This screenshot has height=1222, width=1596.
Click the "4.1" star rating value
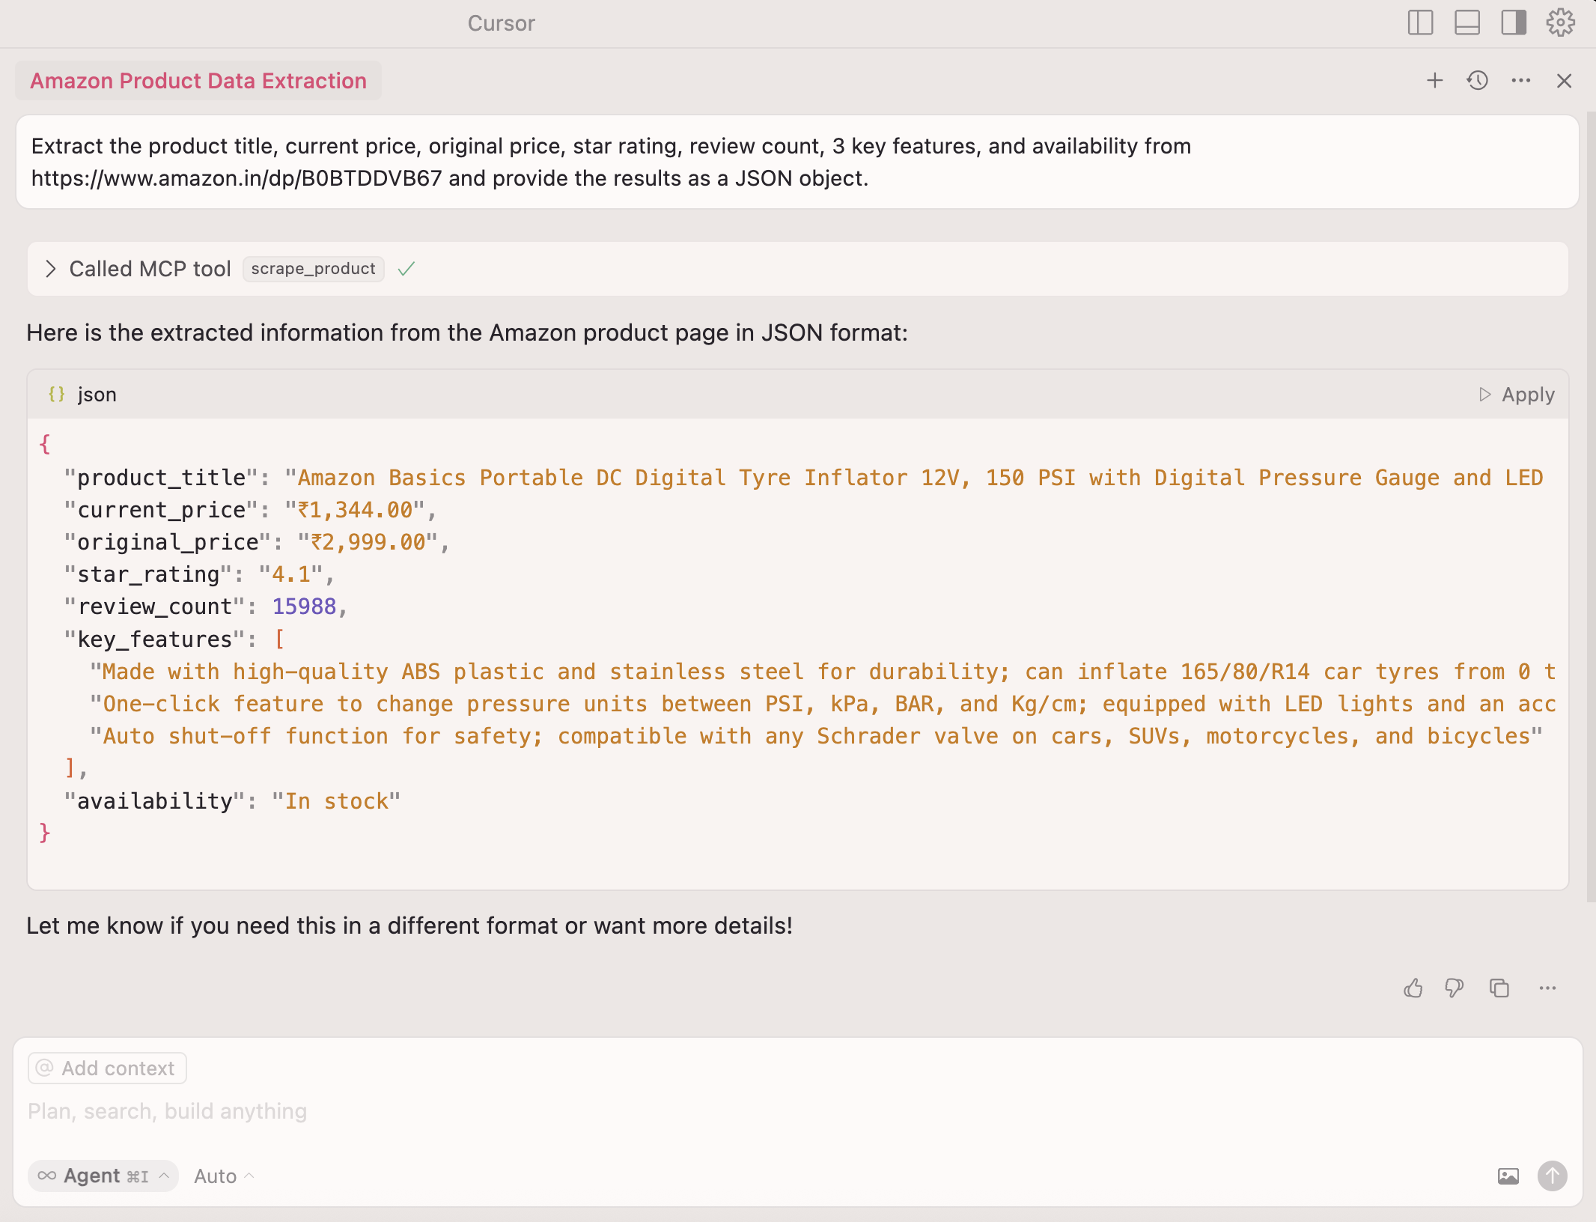tap(290, 574)
